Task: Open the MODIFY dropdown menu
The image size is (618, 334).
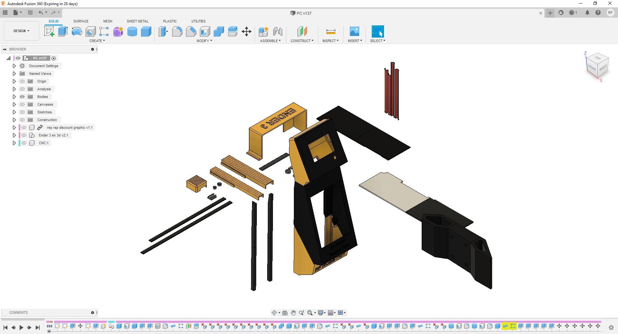Action: (x=204, y=41)
